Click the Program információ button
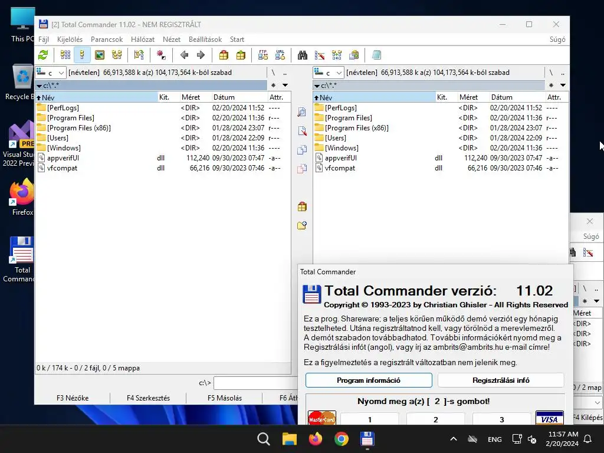604x453 pixels. point(369,380)
